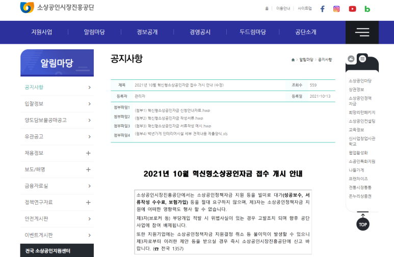The height and width of the screenshot is (257, 394).
Task: Click the list icon in quick panel
Action: click(362, 59)
